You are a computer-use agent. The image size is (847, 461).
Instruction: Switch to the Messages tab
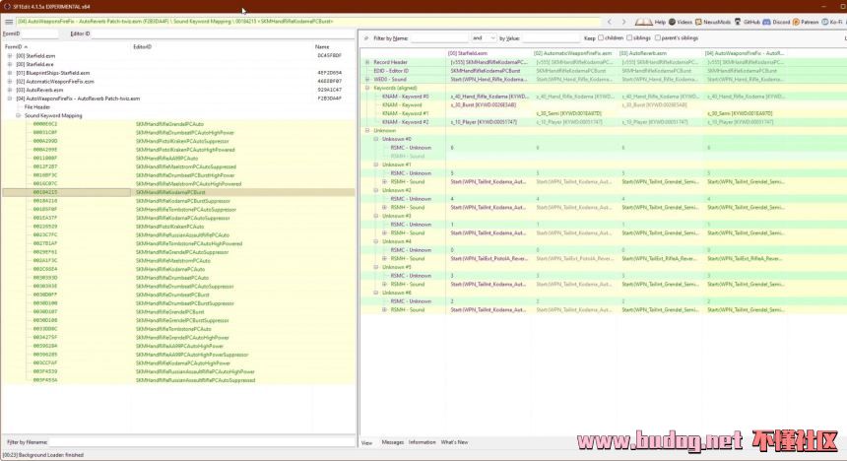392,442
